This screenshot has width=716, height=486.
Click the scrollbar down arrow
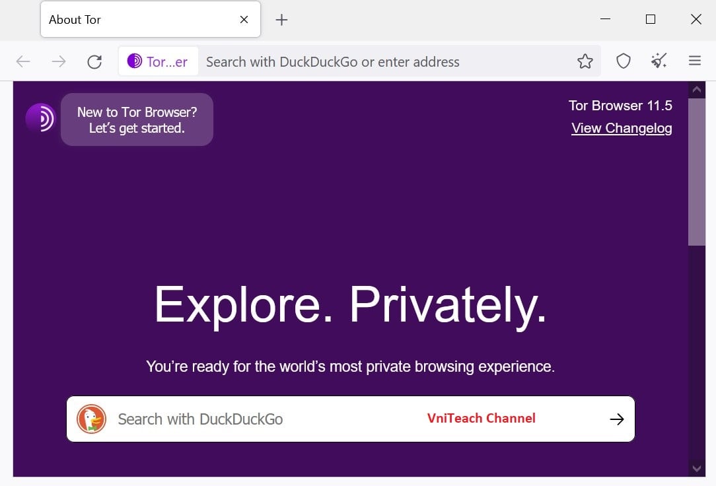point(696,469)
